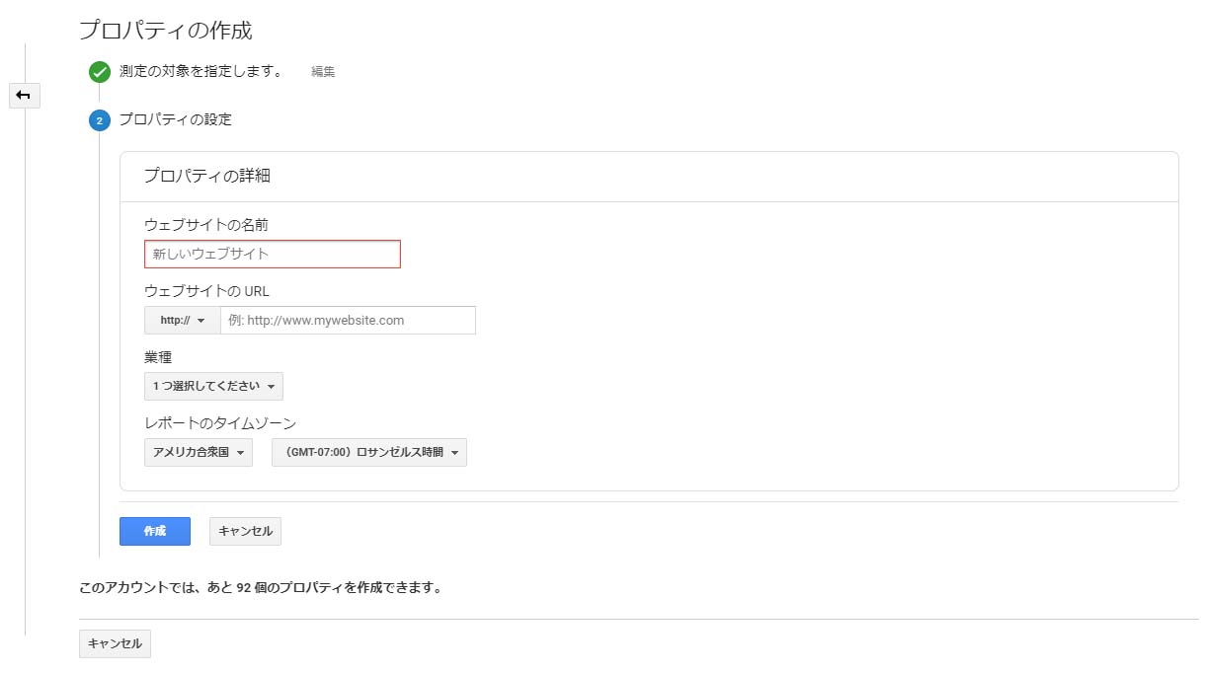Click the website URL input field
This screenshot has height=673, width=1205.
348,321
